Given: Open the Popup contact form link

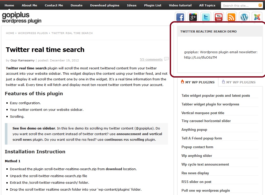Looking at the screenshot, I should point(197,147).
